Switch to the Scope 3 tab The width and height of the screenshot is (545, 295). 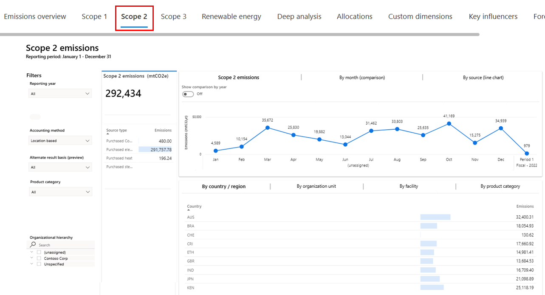pyautogui.click(x=173, y=17)
